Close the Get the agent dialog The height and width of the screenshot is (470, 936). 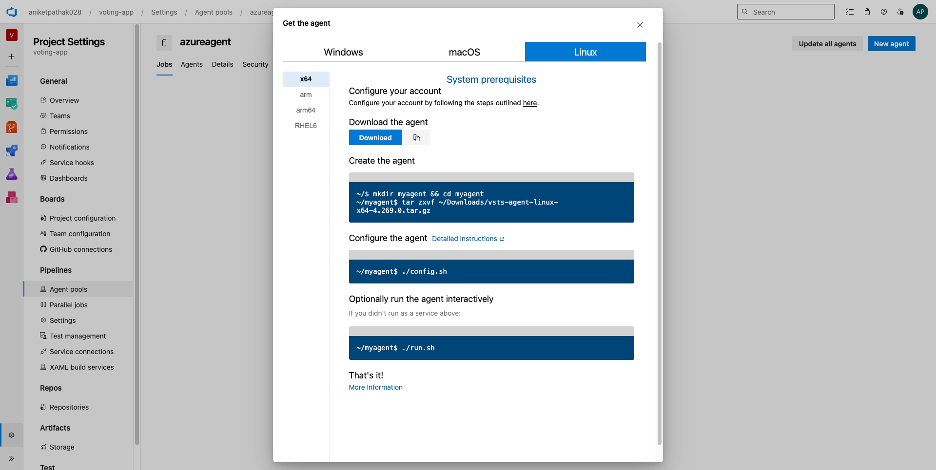click(x=640, y=25)
